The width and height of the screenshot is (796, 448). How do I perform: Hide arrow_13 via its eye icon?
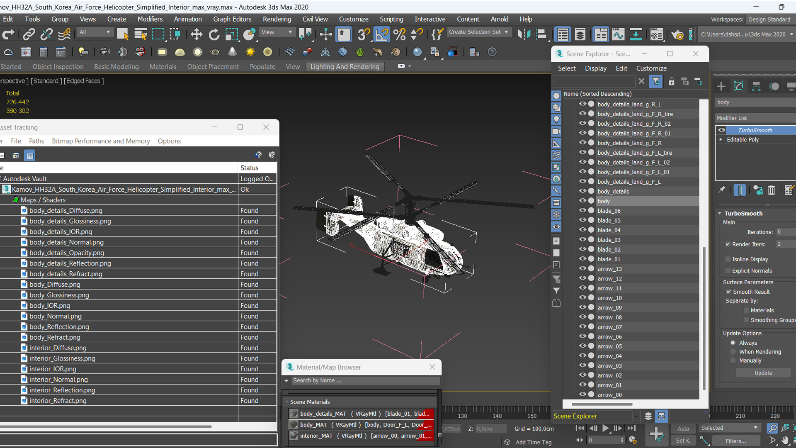582,268
